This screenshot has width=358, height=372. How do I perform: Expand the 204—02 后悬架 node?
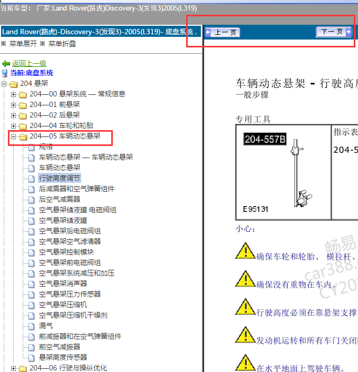point(14,115)
